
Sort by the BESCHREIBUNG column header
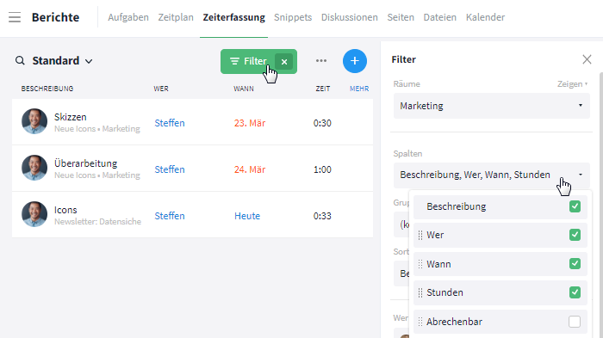[x=47, y=89]
